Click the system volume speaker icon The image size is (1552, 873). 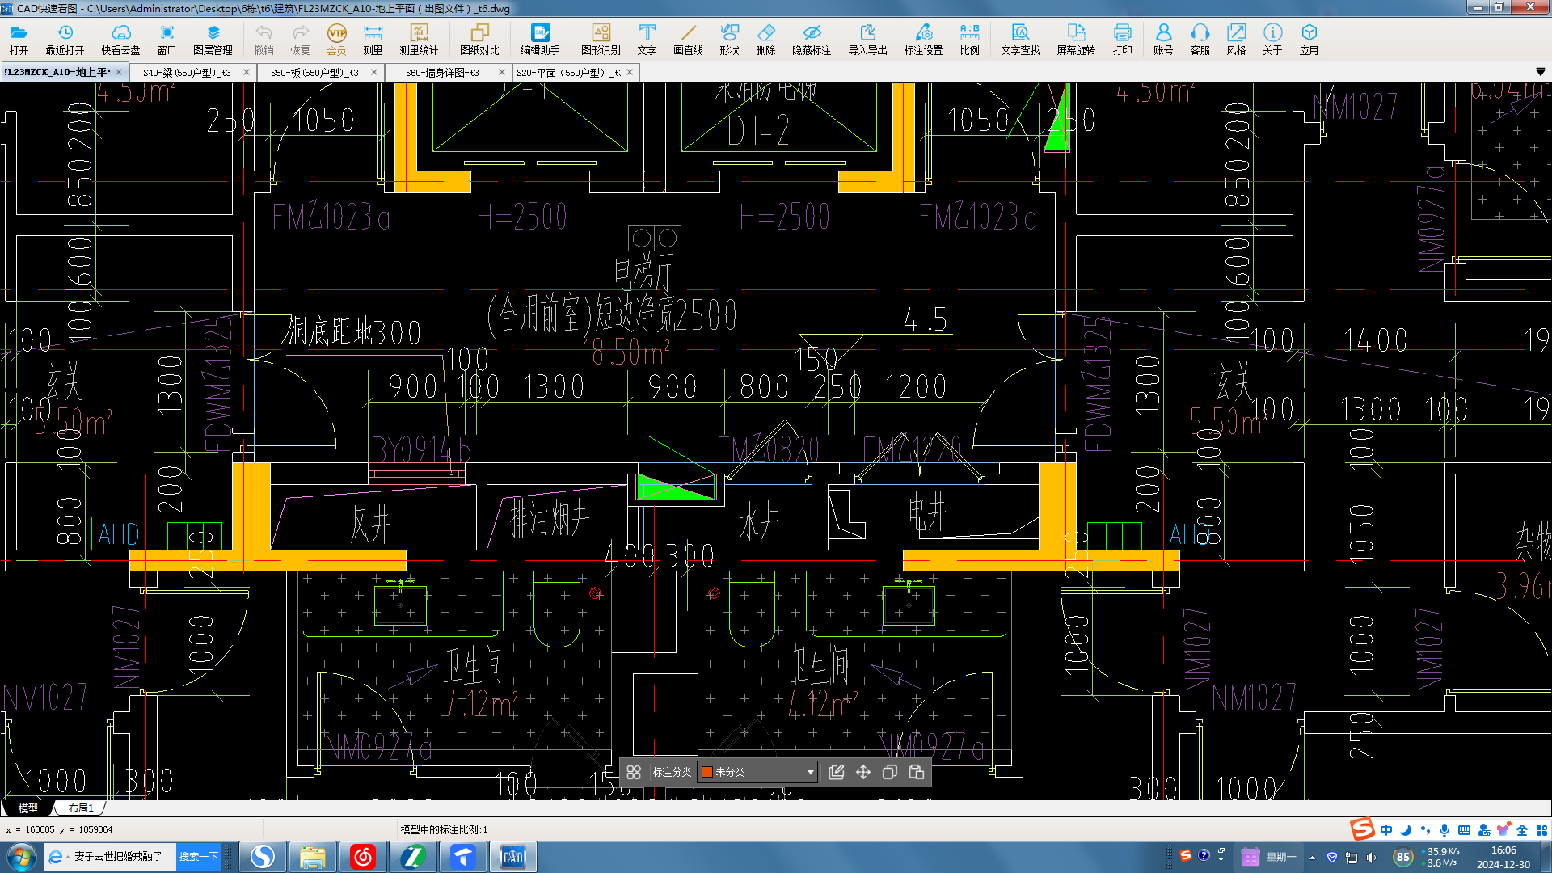1370,857
